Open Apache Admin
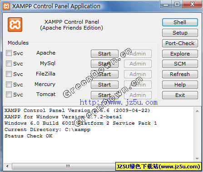 click(x=138, y=54)
